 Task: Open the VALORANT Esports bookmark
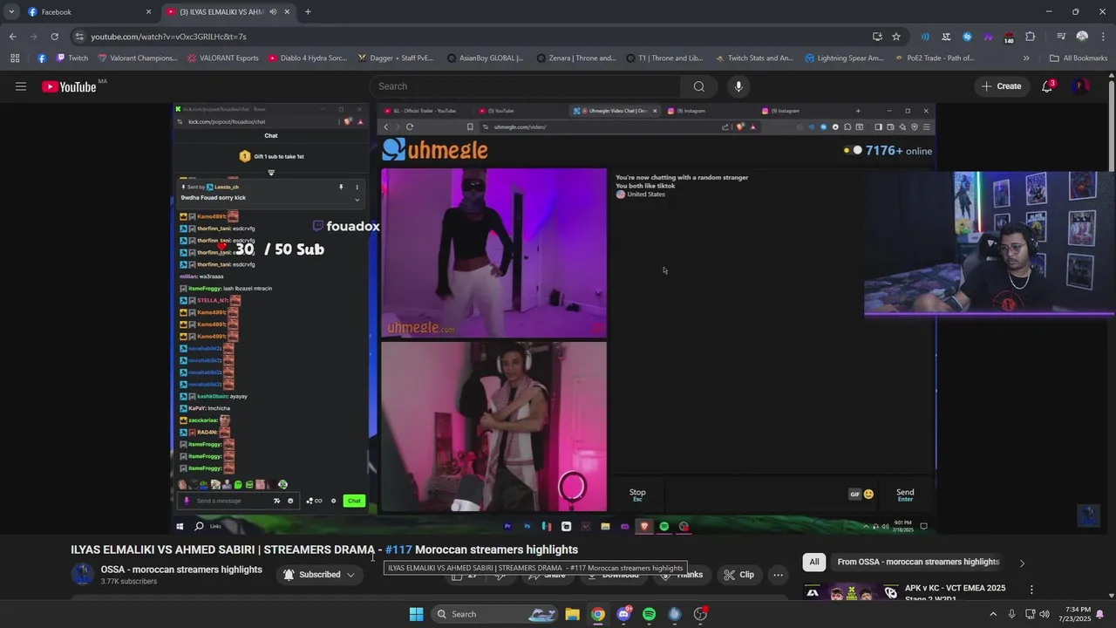222,58
